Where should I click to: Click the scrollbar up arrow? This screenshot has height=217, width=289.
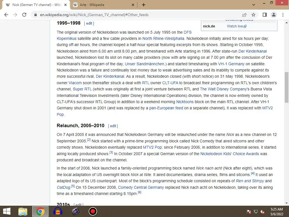coord(286,23)
